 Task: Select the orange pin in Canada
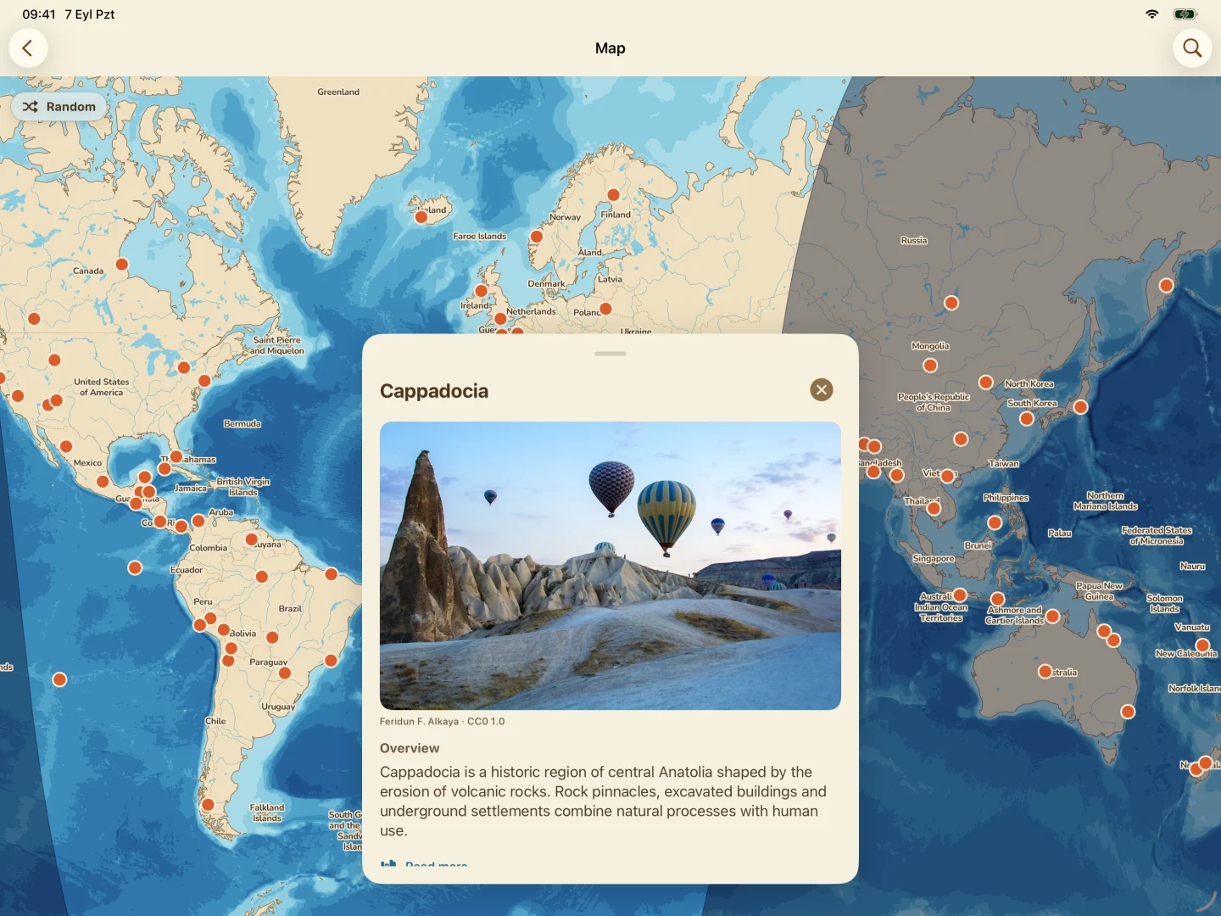pyautogui.click(x=122, y=265)
